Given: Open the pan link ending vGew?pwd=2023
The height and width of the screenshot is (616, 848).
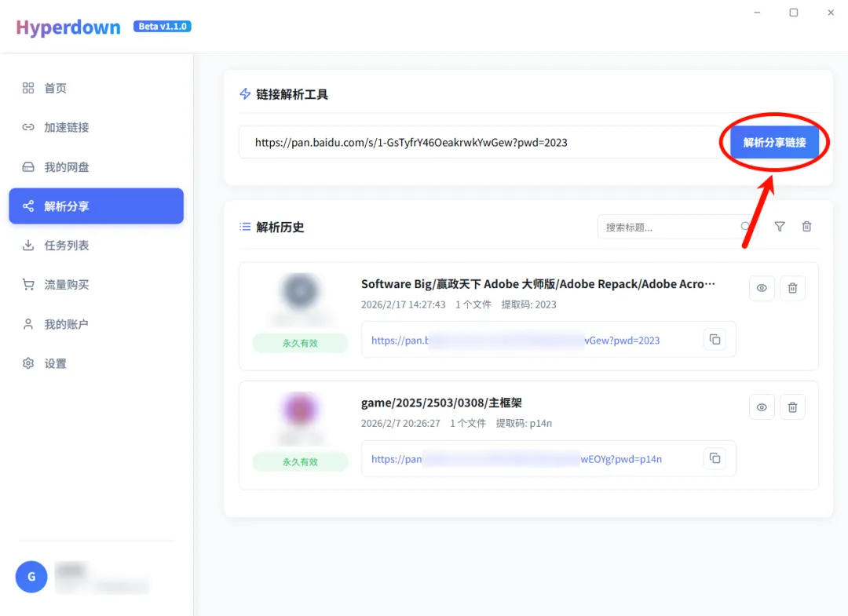Looking at the screenshot, I should pyautogui.click(x=515, y=341).
